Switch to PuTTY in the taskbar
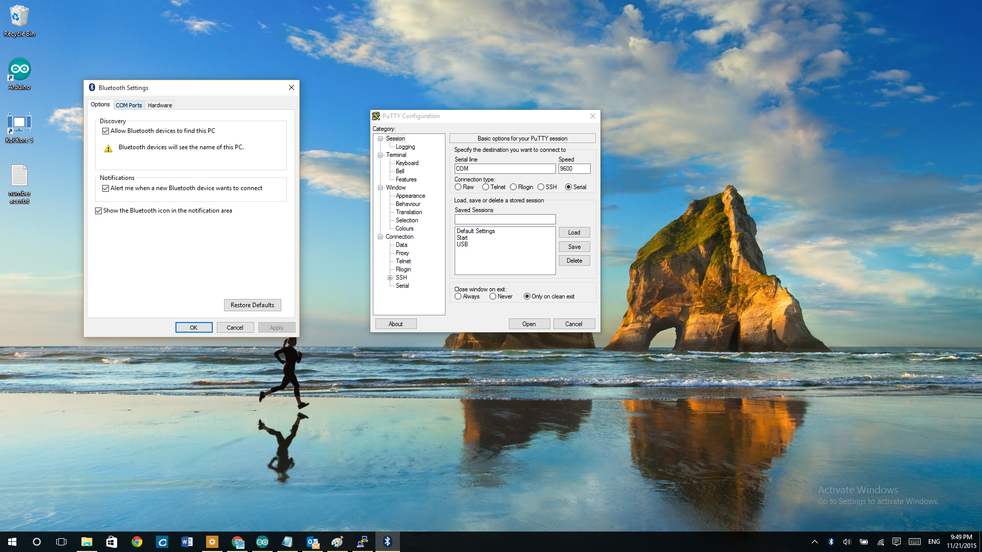 coord(362,542)
